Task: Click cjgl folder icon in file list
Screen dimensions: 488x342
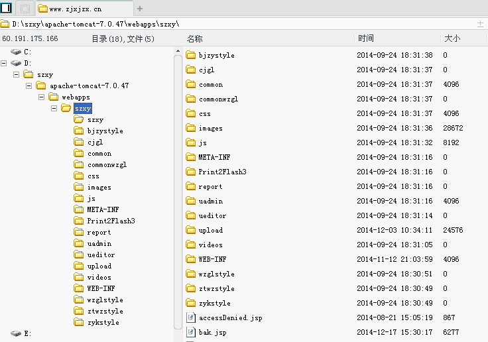Action: point(190,70)
